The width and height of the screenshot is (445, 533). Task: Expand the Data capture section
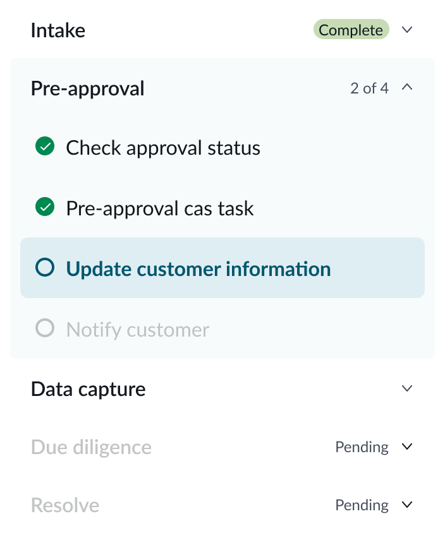click(x=408, y=388)
